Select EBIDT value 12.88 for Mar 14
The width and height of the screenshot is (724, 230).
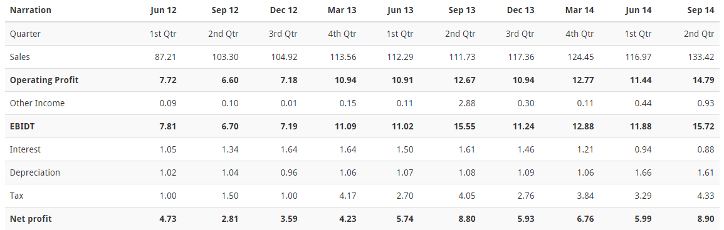click(x=582, y=126)
